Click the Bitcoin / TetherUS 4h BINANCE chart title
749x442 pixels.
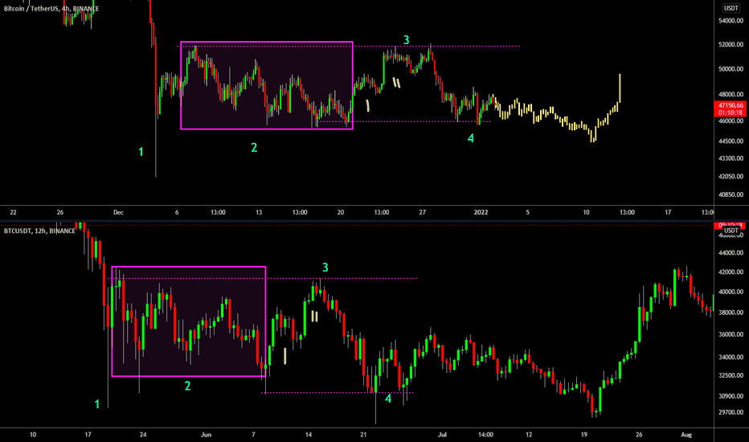(x=51, y=9)
